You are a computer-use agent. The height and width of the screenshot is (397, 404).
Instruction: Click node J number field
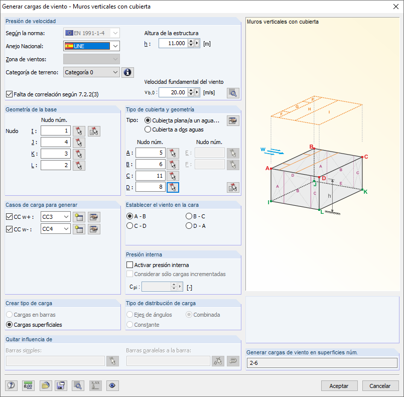click(56, 142)
